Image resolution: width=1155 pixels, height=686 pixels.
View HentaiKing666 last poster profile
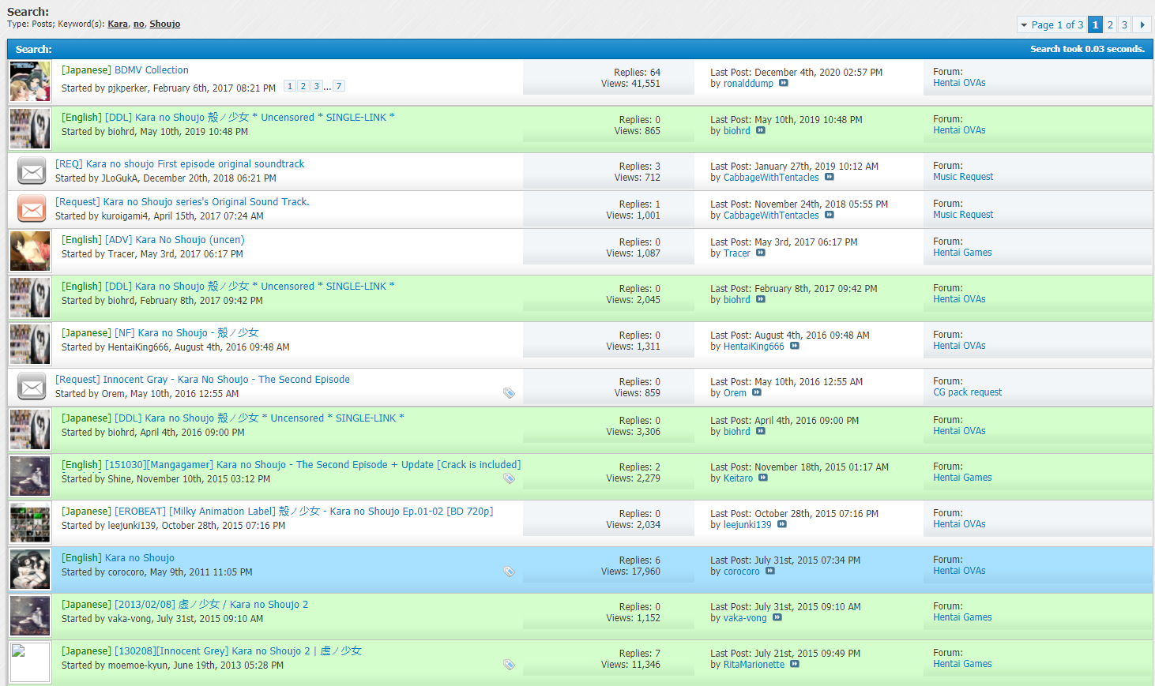tap(754, 347)
